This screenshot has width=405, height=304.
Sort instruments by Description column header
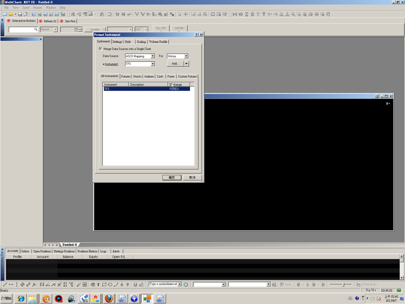(148, 85)
